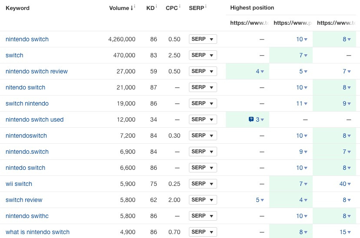Click position 15 in what is nintendo switch row
Viewport: 360px width, 238px height.
345,232
